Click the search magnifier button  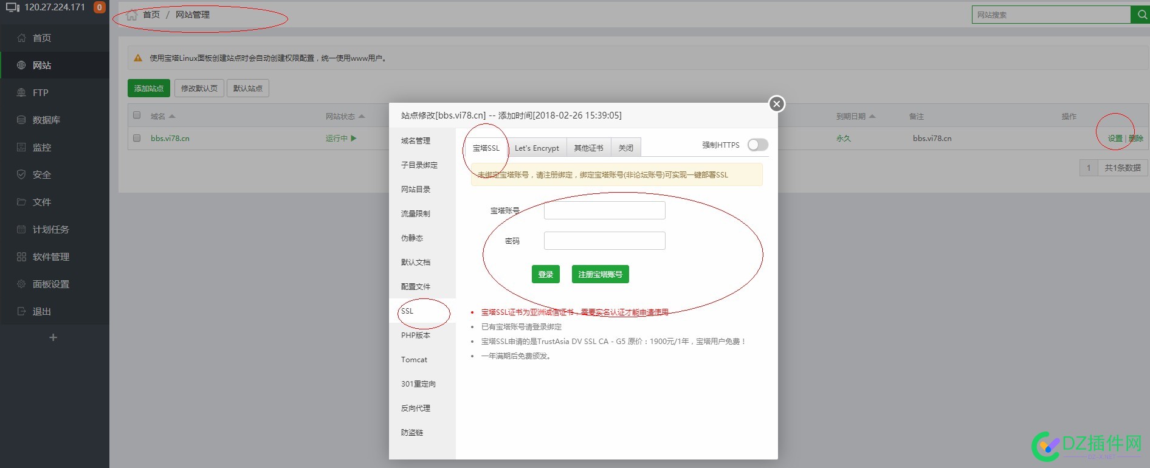point(1140,15)
